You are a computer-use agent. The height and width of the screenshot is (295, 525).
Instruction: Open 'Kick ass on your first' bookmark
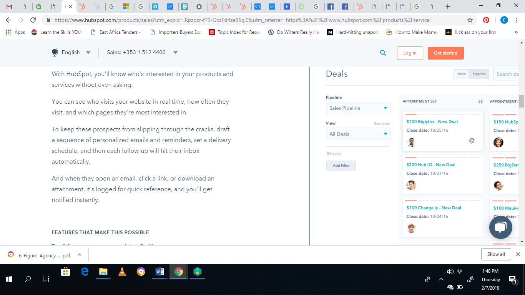[471, 32]
